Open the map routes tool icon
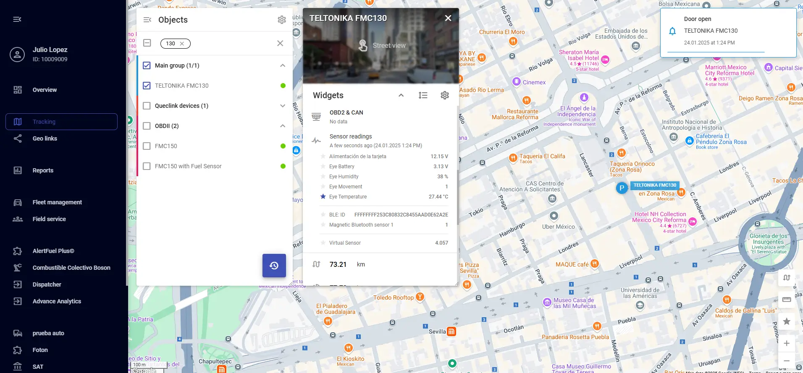The image size is (803, 373). click(787, 277)
